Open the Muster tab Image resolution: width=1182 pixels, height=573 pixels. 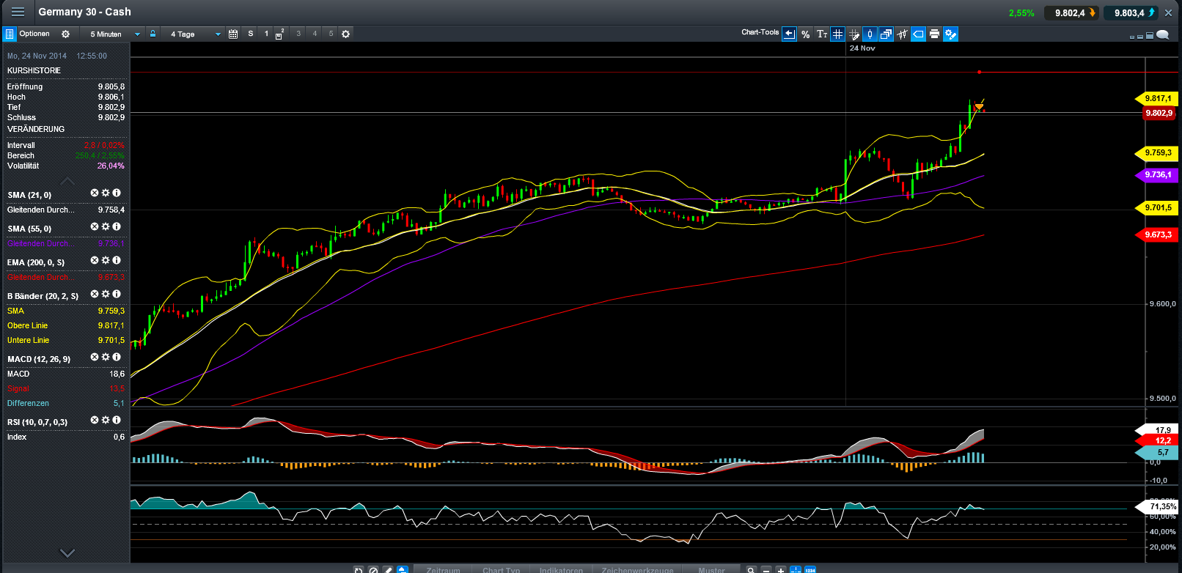(711, 569)
